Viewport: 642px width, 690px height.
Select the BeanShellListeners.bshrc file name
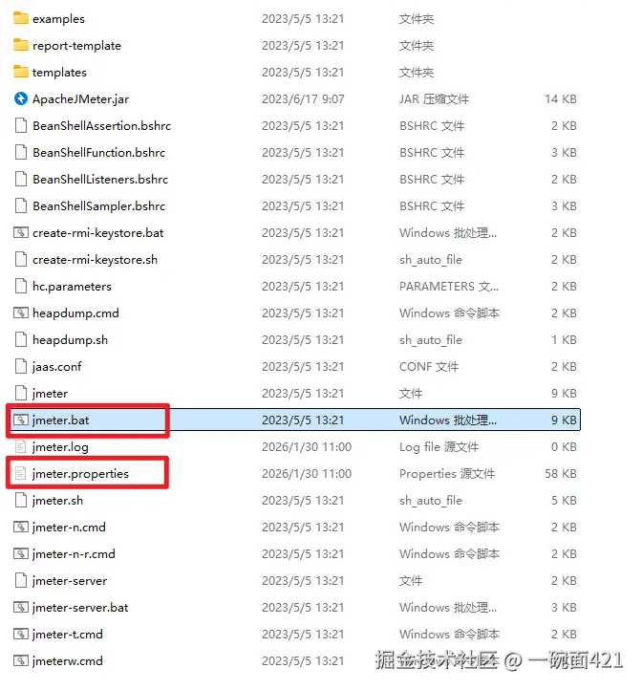100,179
